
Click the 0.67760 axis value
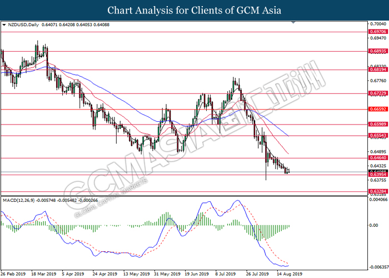pyautogui.click(x=378, y=81)
